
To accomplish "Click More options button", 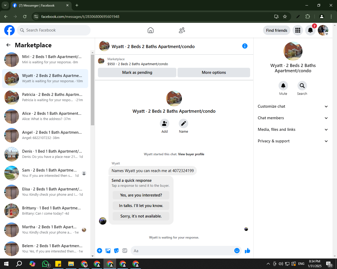I will point(214,73).
